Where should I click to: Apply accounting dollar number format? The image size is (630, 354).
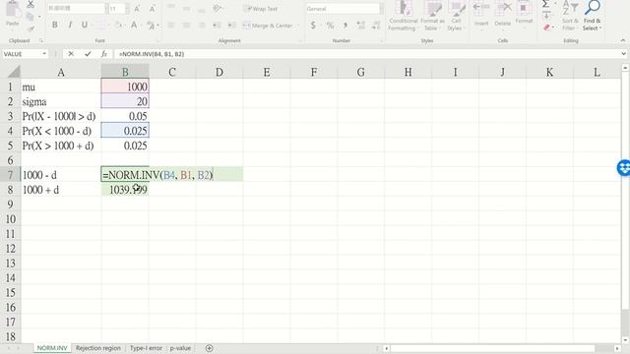[313, 26]
